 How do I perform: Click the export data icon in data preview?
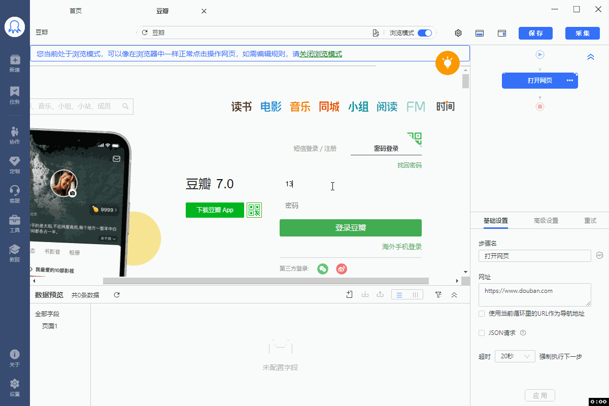379,294
